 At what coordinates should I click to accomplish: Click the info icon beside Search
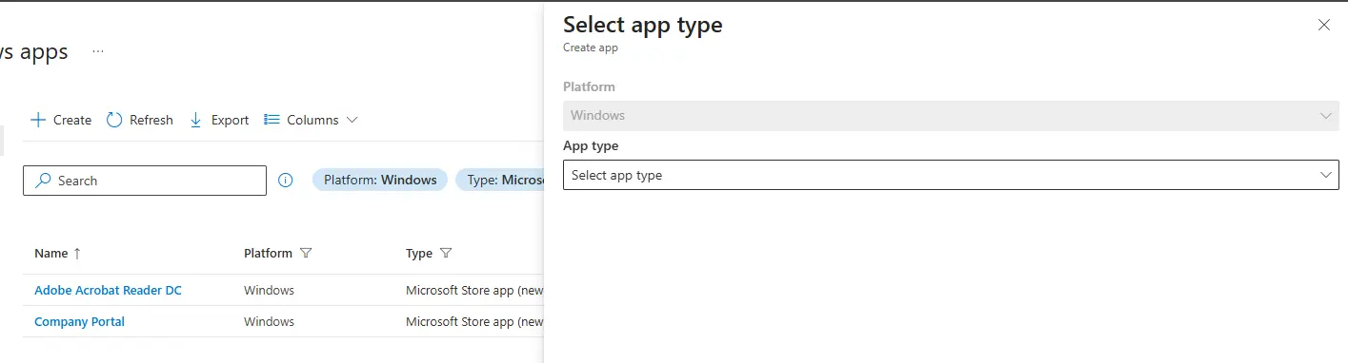click(x=285, y=181)
